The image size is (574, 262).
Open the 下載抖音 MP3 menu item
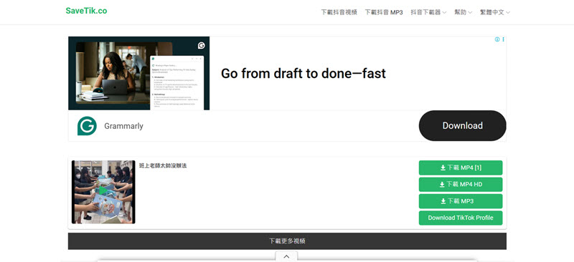click(384, 12)
